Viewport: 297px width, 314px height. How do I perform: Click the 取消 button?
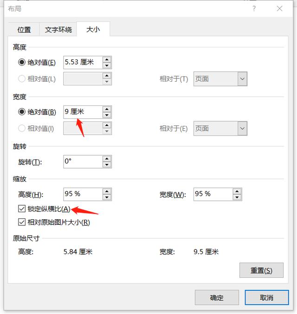click(267, 298)
